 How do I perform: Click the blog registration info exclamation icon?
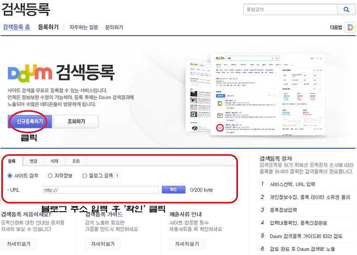click(117, 176)
